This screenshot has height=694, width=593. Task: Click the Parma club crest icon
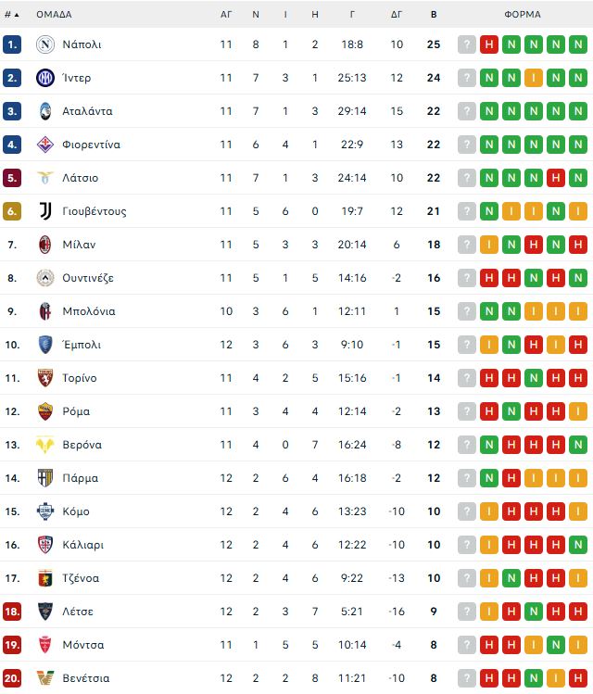[45, 478]
